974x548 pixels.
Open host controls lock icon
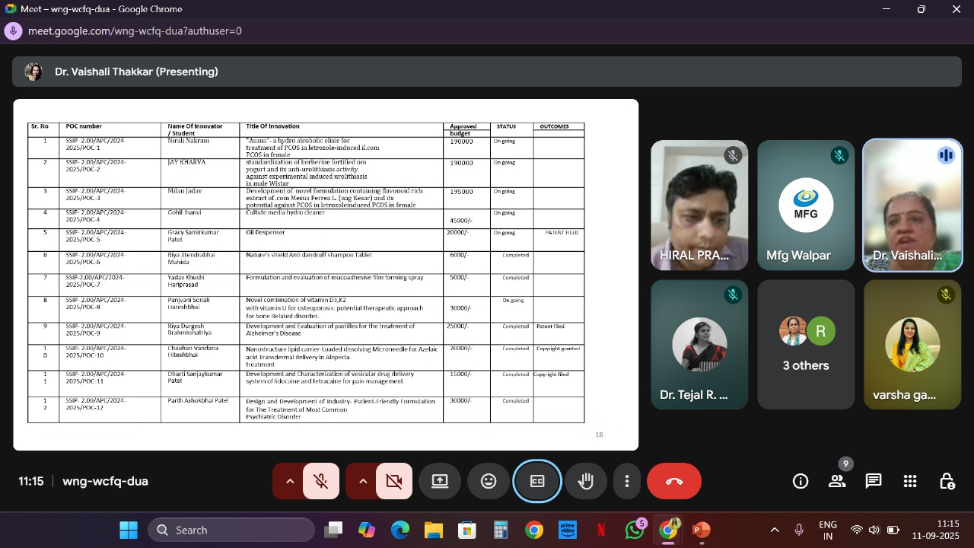pyautogui.click(x=947, y=481)
